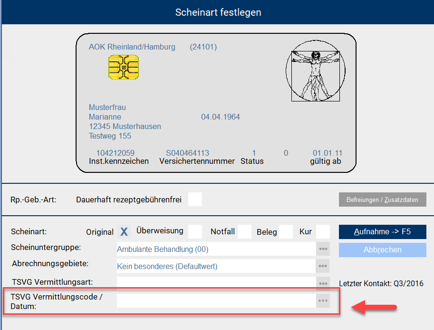Viewport: 434px width, 330px height.
Task: Click the empty TSVG Vermittlungsart field
Action: click(x=216, y=283)
